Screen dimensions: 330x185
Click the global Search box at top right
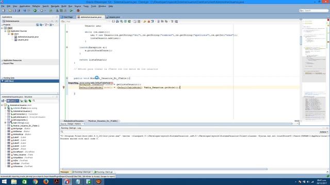coord(314,10)
